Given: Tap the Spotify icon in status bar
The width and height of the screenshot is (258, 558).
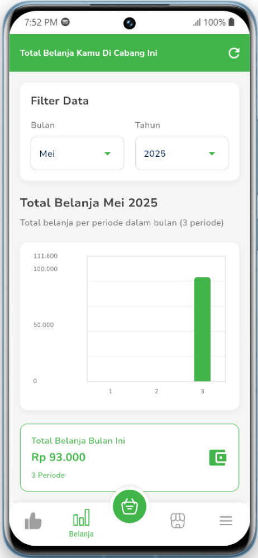Looking at the screenshot, I should click(65, 22).
